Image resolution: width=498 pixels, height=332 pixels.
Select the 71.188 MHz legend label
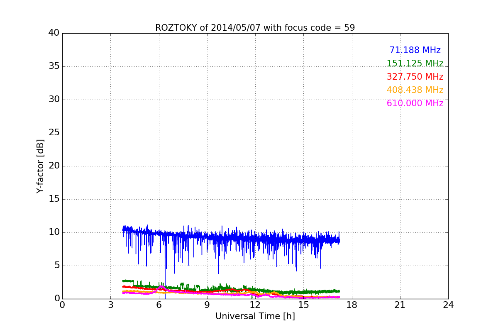click(x=415, y=50)
